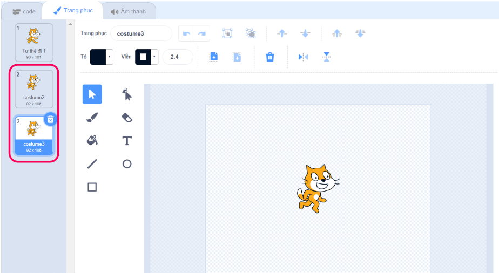499x273 pixels.
Task: Click the cat sprite on the canvas
Action: pos(318,188)
